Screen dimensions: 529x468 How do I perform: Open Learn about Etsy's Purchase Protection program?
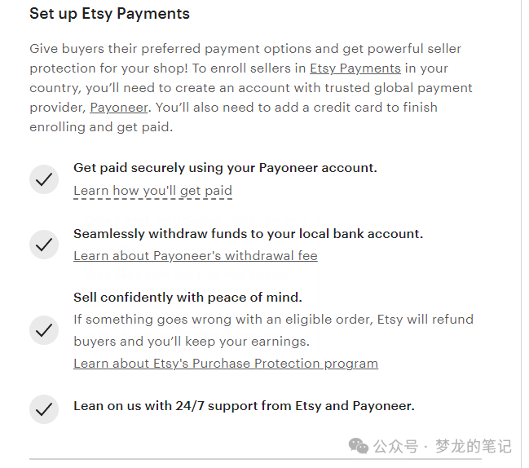(226, 364)
